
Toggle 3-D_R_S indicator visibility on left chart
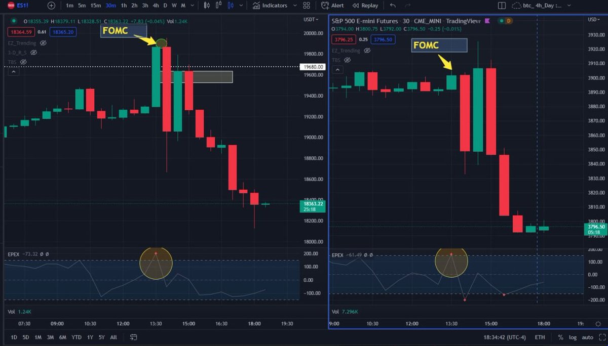click(33, 52)
